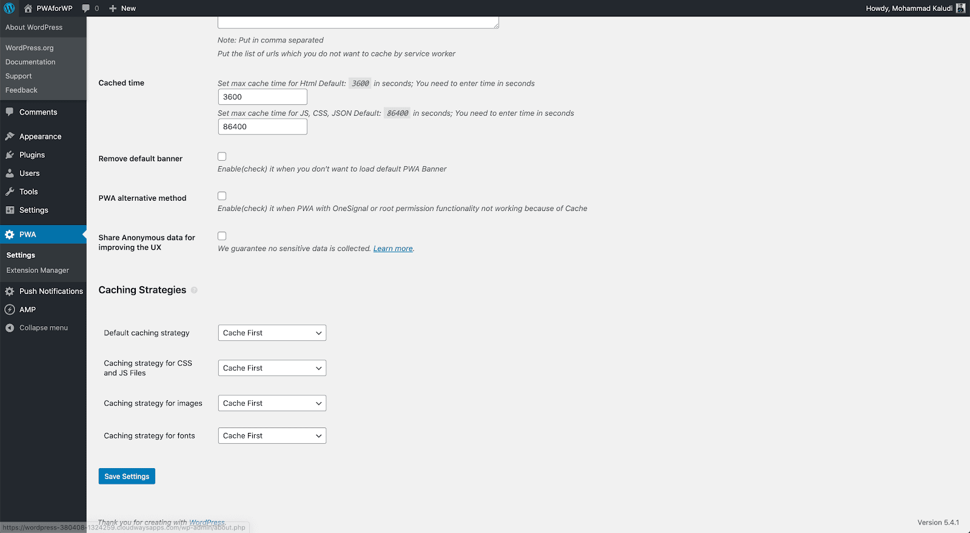This screenshot has width=970, height=533.
Task: Click the Appearance paintbrush icon
Action: (x=10, y=136)
